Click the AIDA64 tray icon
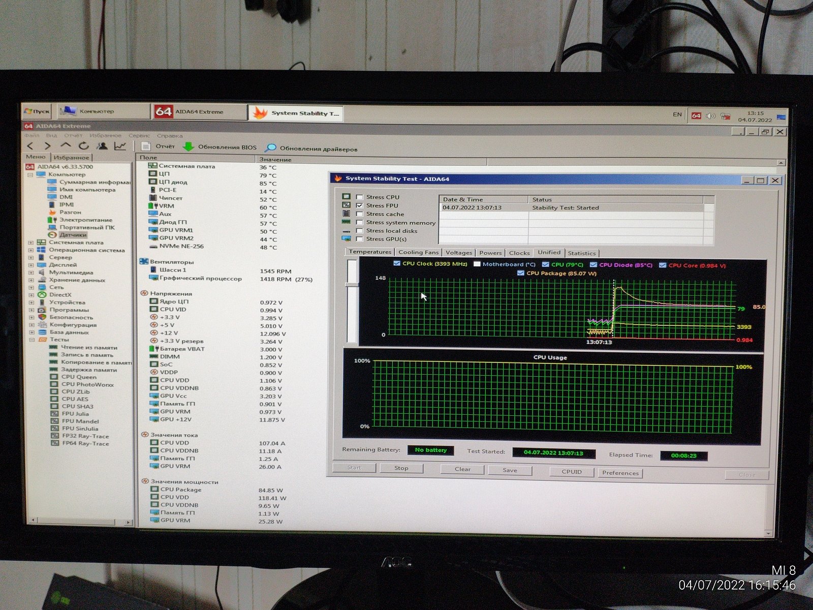Viewport: 813px width, 610px height. point(696,116)
